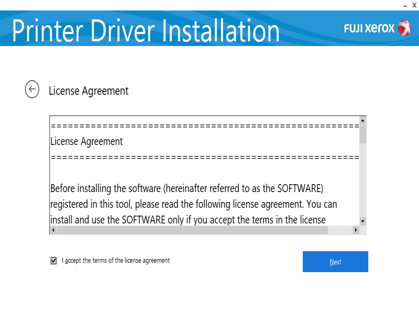Image resolution: width=419 pixels, height=314 pixels.
Task: Go back using the circled arrow icon
Action: pos(32,89)
